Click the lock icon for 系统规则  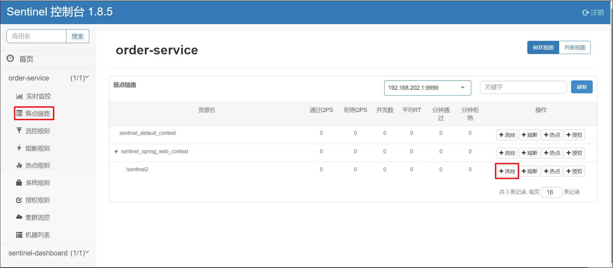19,182
